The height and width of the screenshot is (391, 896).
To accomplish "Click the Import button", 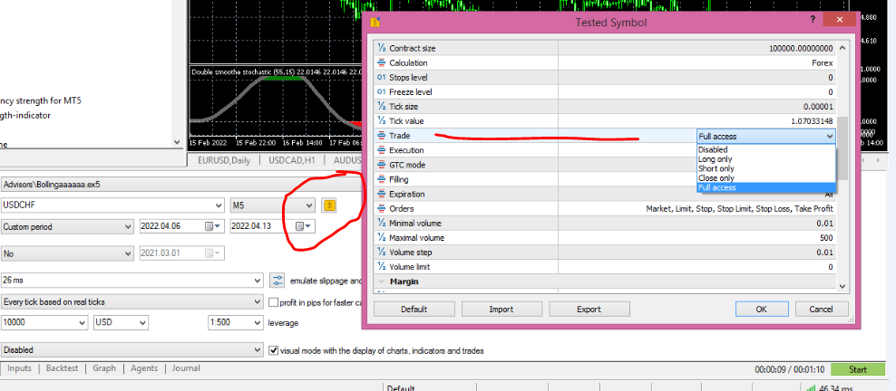I will pos(502,309).
